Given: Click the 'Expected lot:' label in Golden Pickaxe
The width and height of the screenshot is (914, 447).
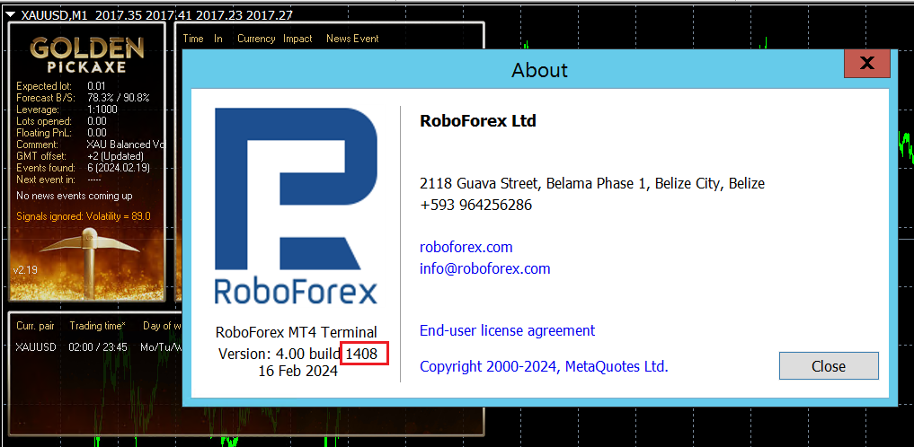Looking at the screenshot, I should pos(44,86).
